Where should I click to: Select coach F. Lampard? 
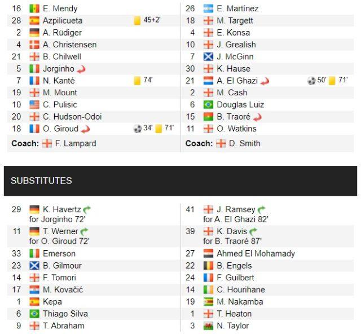76,143
